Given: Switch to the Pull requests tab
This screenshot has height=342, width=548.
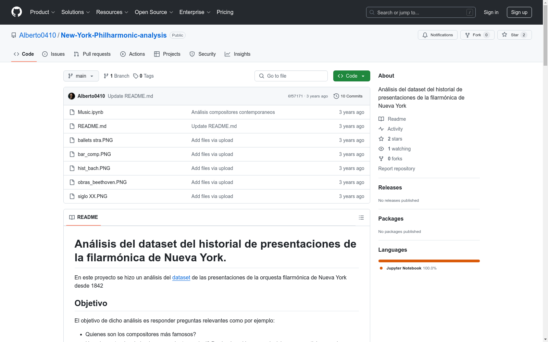Looking at the screenshot, I should coord(92,54).
